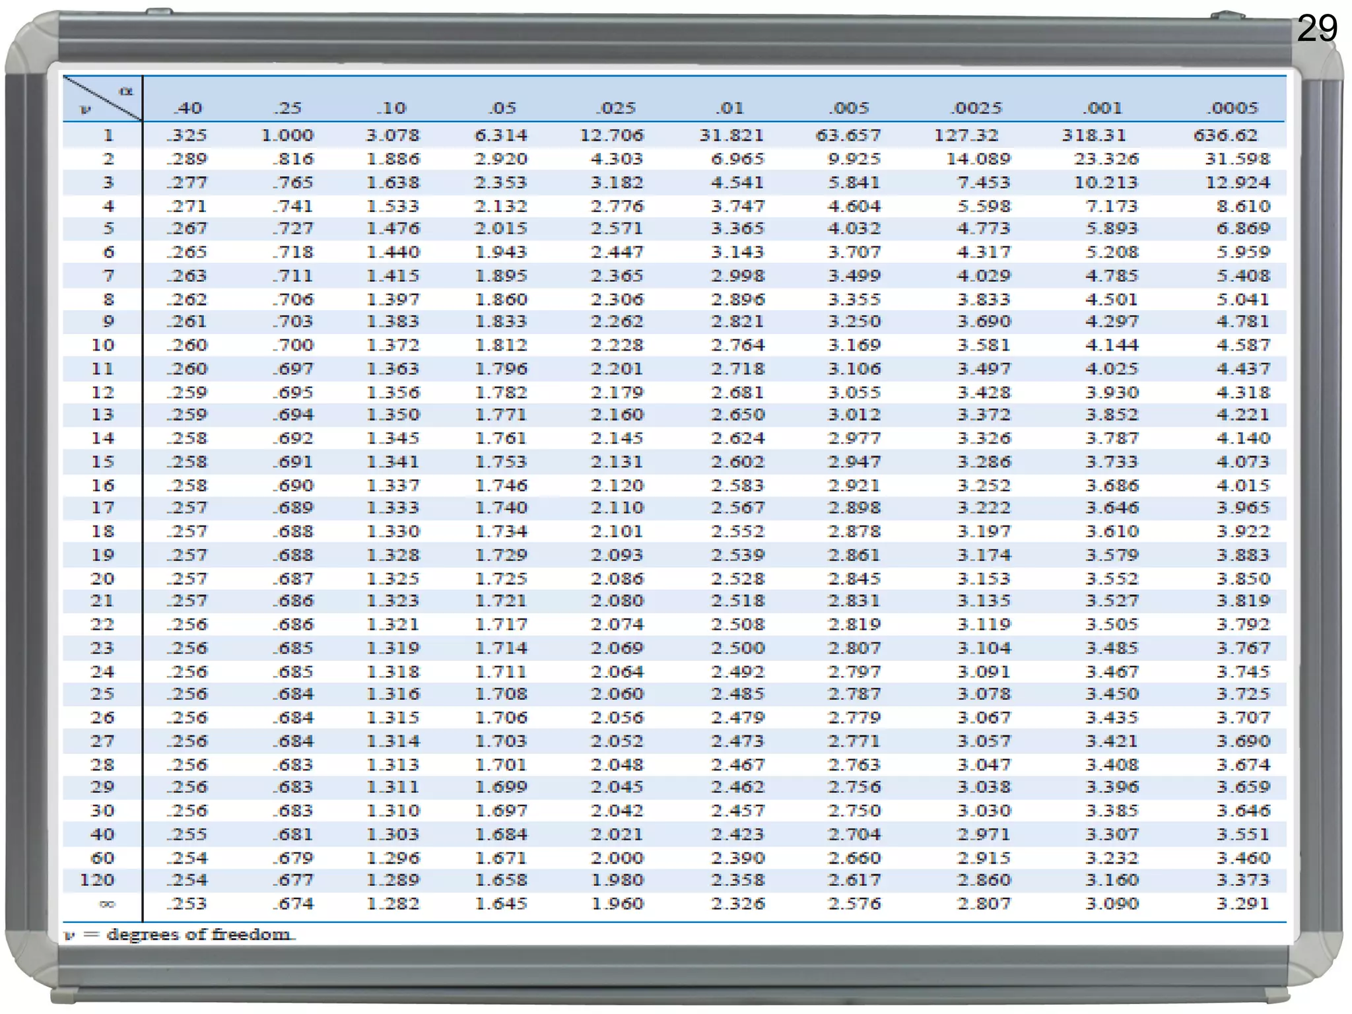Screen dimensions: 1352x1014
Task: Click the value 2.228 in row 10
Action: click(617, 345)
